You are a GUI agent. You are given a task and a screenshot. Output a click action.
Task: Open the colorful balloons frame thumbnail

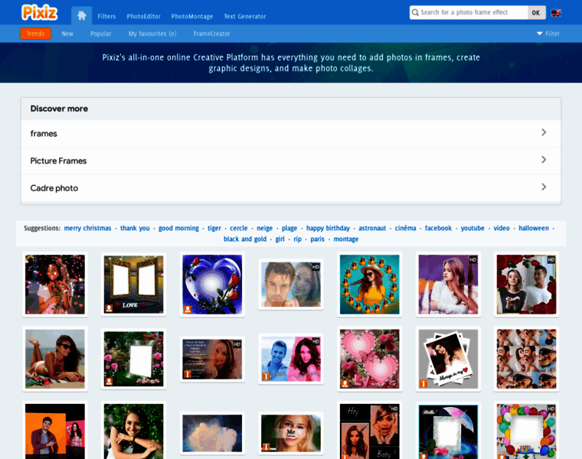click(x=526, y=431)
